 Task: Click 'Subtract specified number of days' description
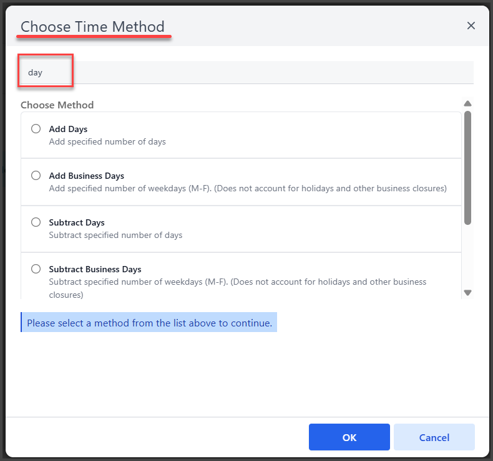tap(115, 235)
